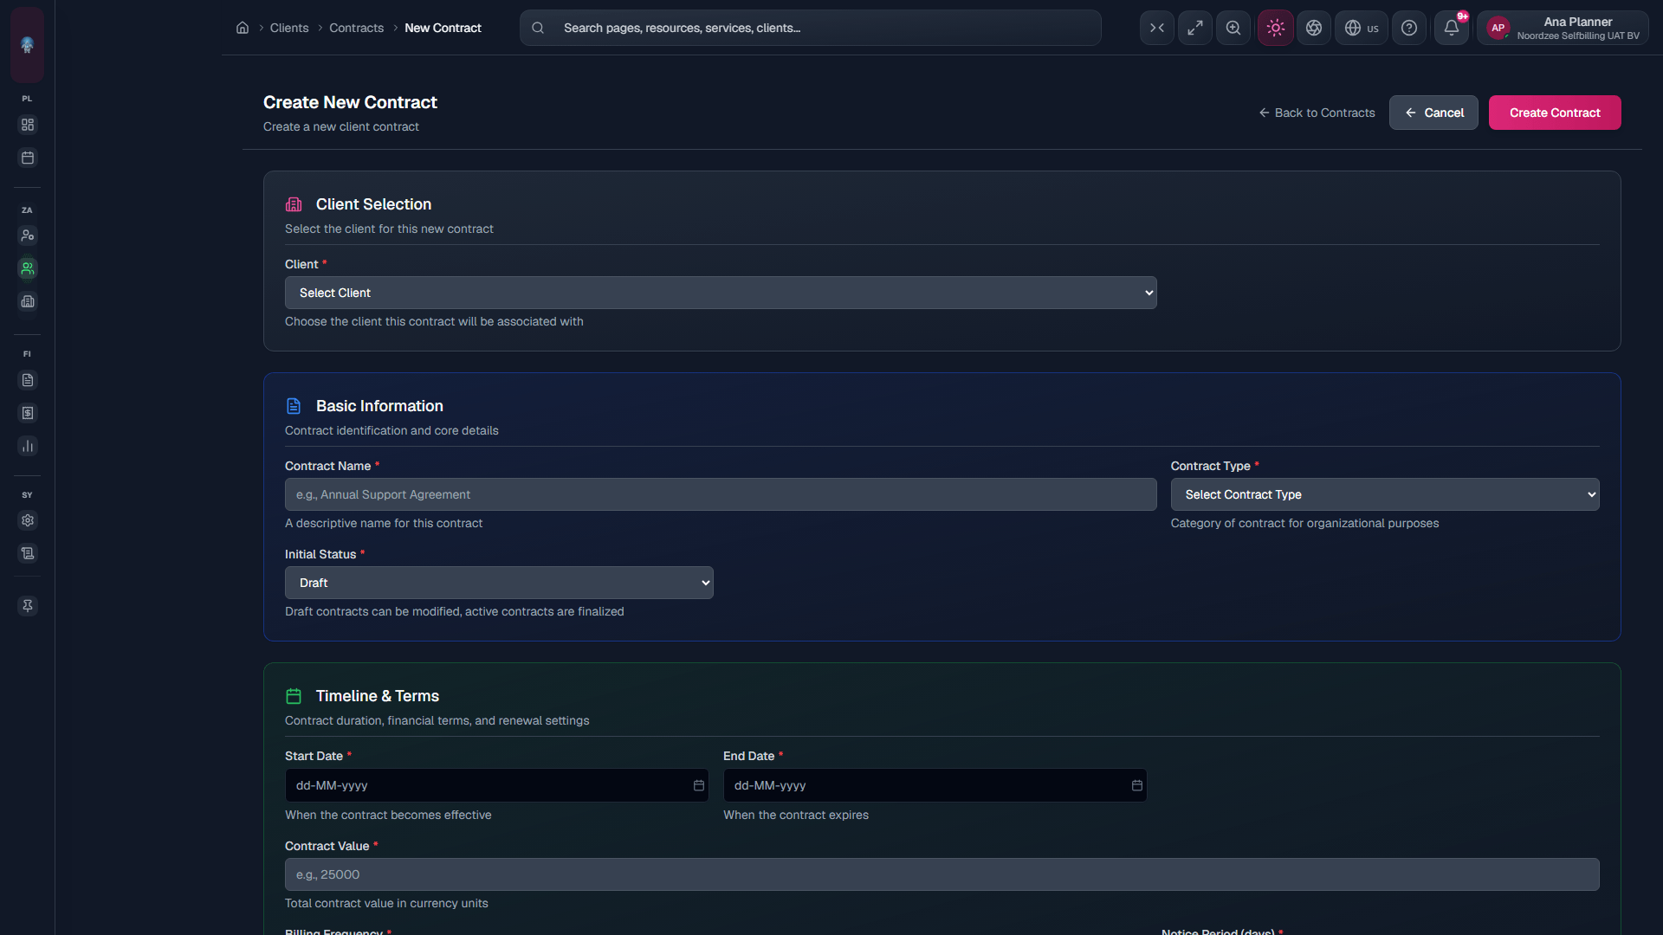Click the Create New Contract heading
This screenshot has width=1663, height=935.
[x=350, y=102]
